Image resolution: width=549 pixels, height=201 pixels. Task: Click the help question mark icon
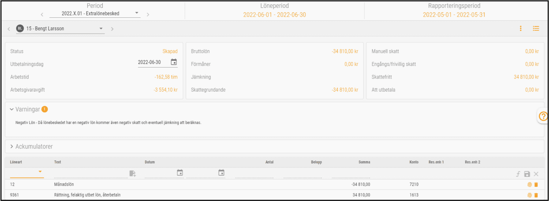click(543, 116)
